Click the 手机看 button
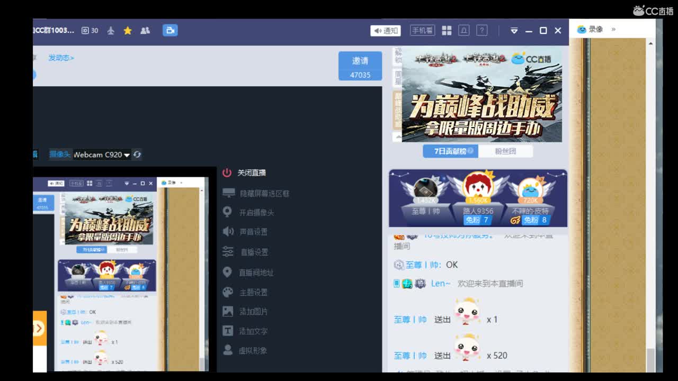This screenshot has width=678, height=381. (x=422, y=31)
